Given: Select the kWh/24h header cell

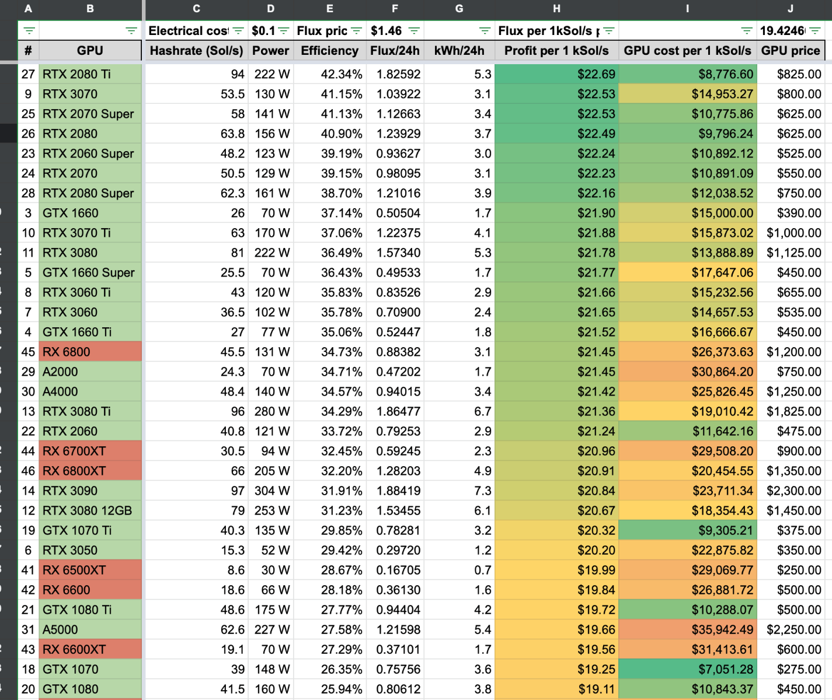Looking at the screenshot, I should 459,51.
